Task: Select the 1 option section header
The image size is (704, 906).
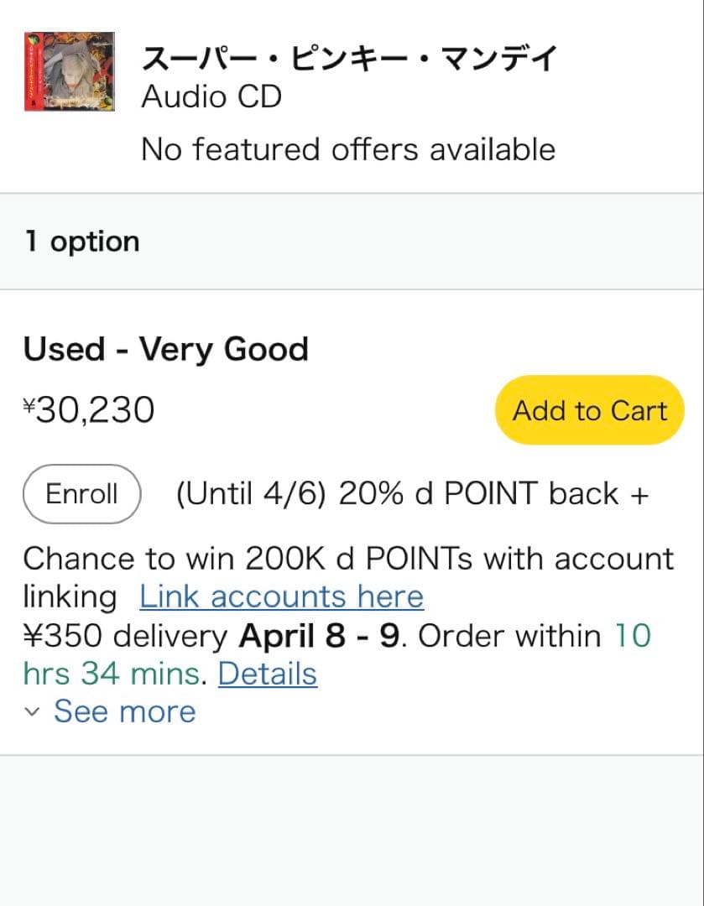Action: (82, 242)
